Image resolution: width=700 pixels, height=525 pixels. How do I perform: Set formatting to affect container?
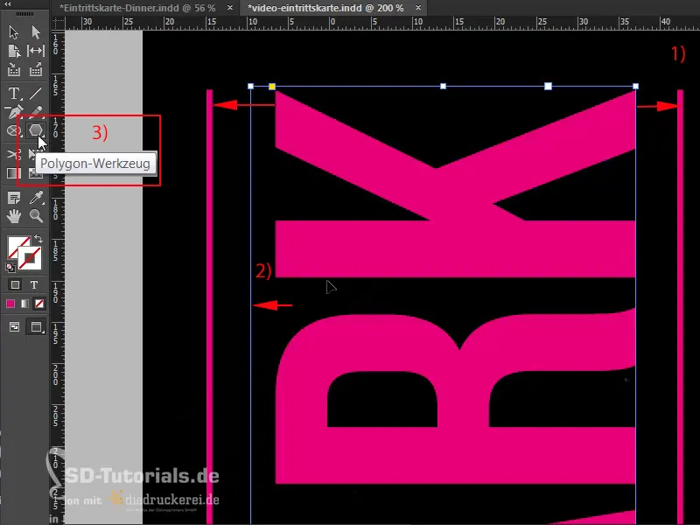[15, 285]
